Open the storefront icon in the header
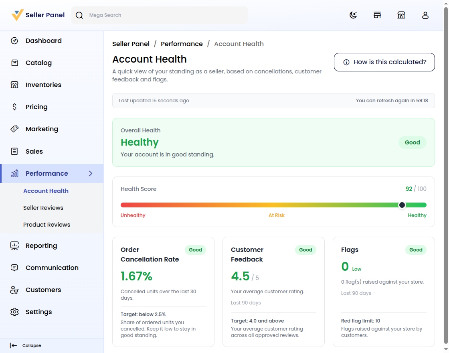 (x=377, y=15)
